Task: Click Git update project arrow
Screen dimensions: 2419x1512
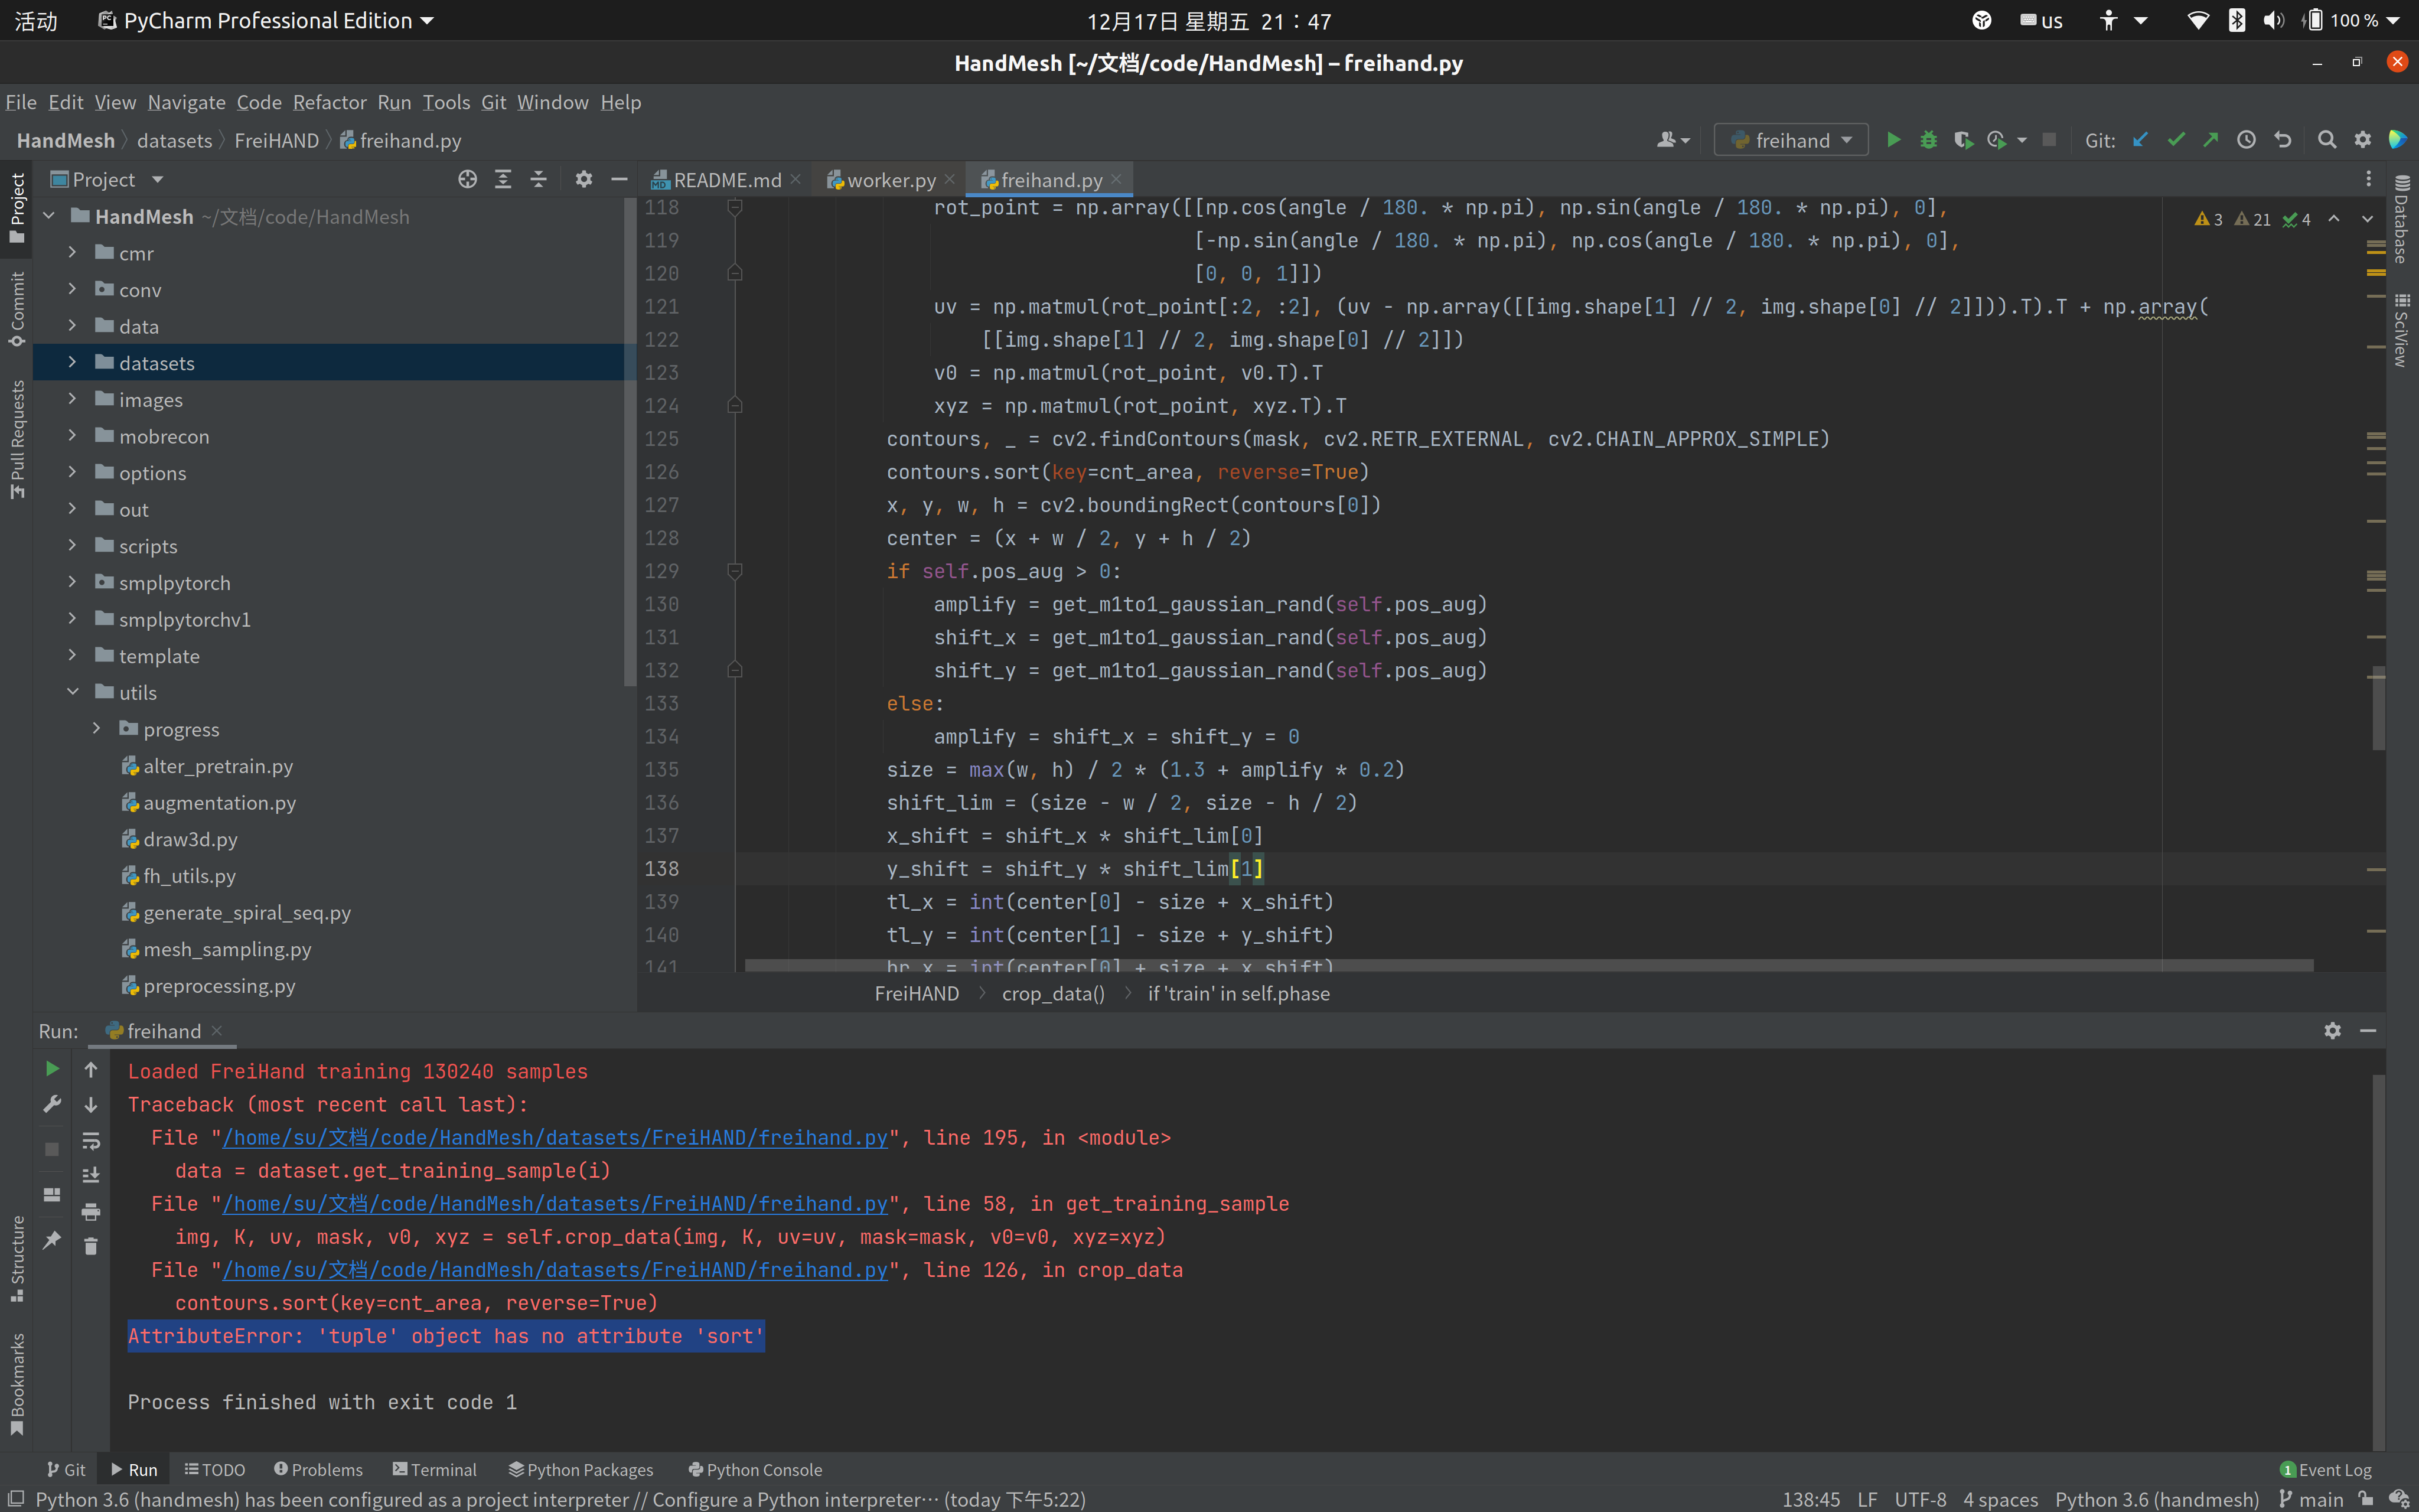Action: pos(2141,140)
